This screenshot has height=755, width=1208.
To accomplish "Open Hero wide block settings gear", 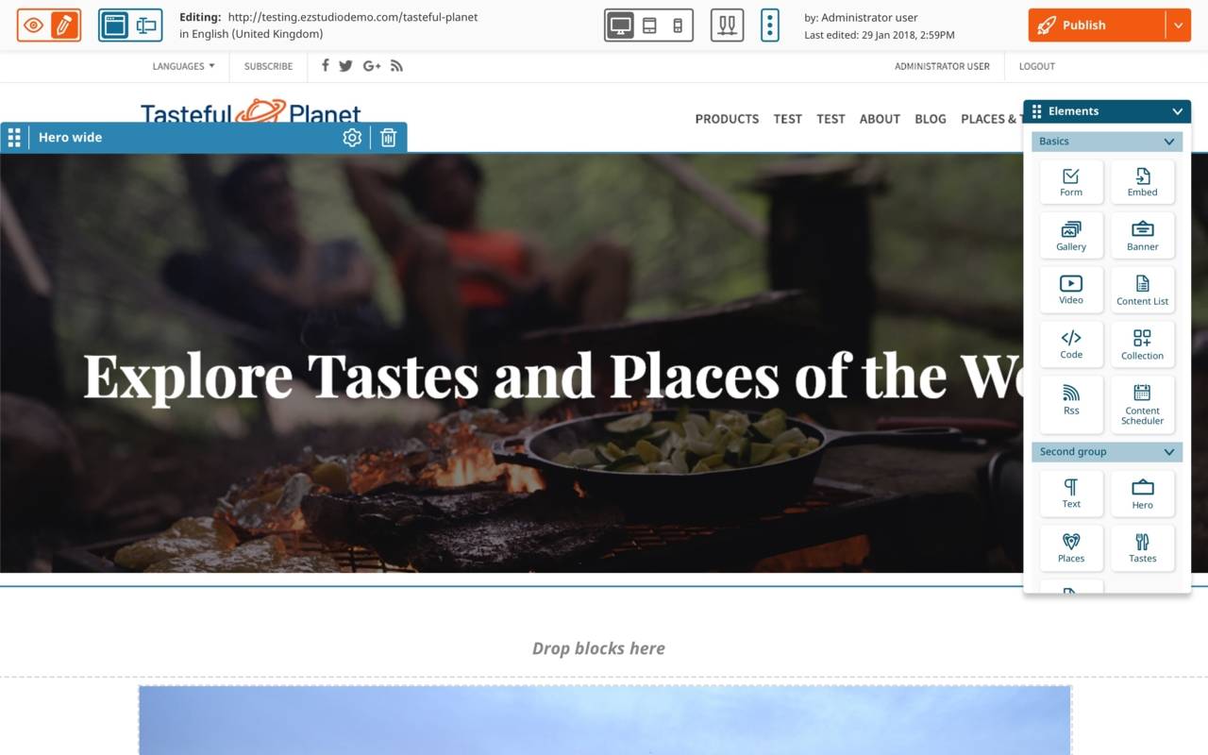I will (x=352, y=138).
